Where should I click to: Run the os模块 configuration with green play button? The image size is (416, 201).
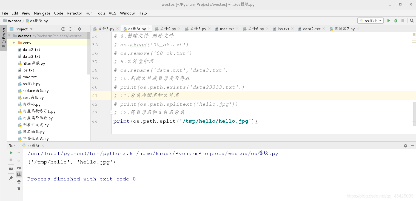(389, 21)
